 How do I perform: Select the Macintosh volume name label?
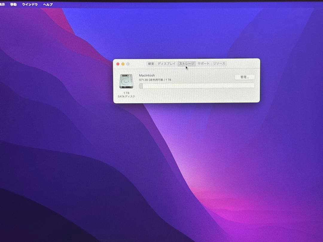click(x=147, y=75)
